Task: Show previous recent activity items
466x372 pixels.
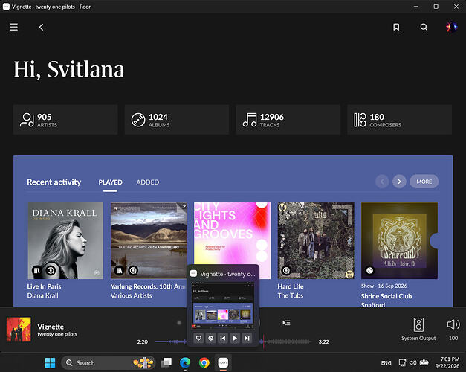Action: (x=382, y=182)
